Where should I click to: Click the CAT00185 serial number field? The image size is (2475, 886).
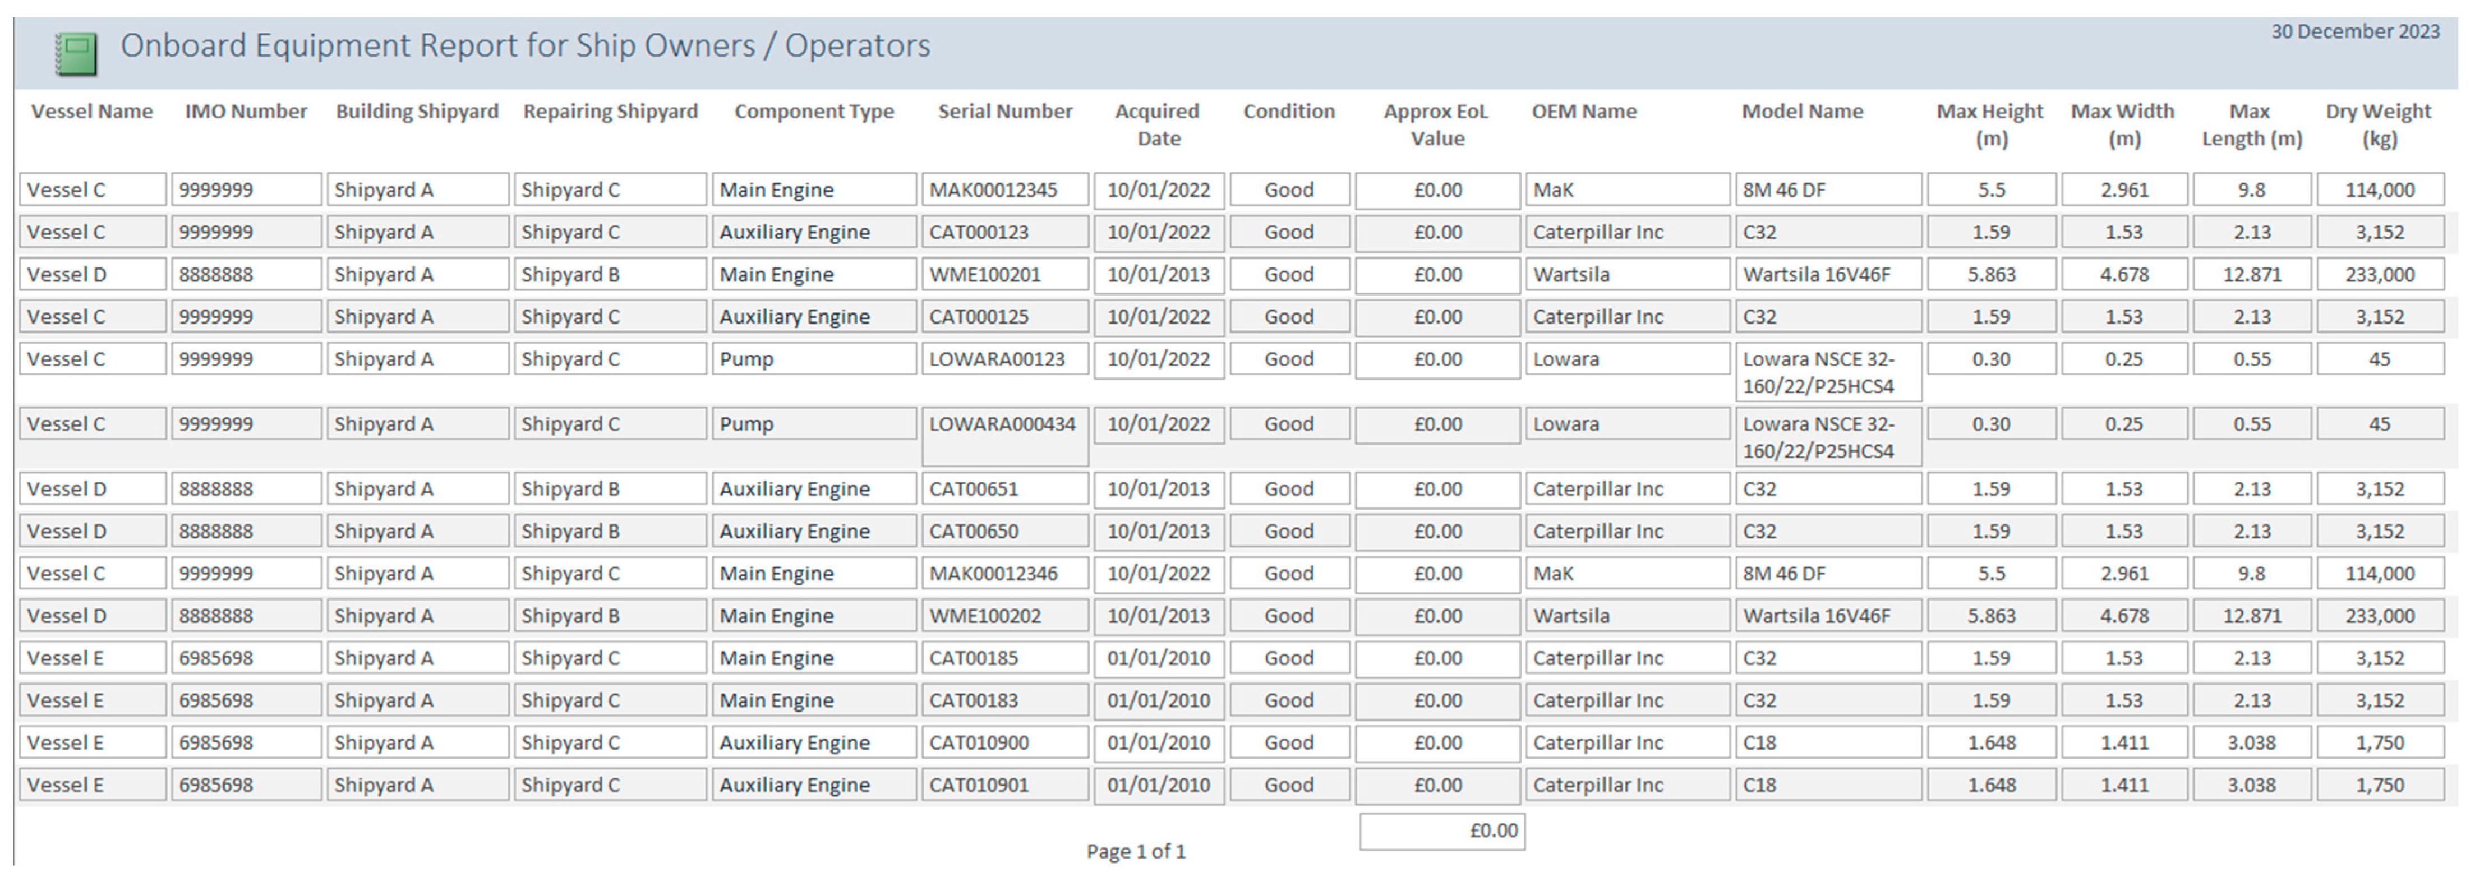click(x=1004, y=658)
